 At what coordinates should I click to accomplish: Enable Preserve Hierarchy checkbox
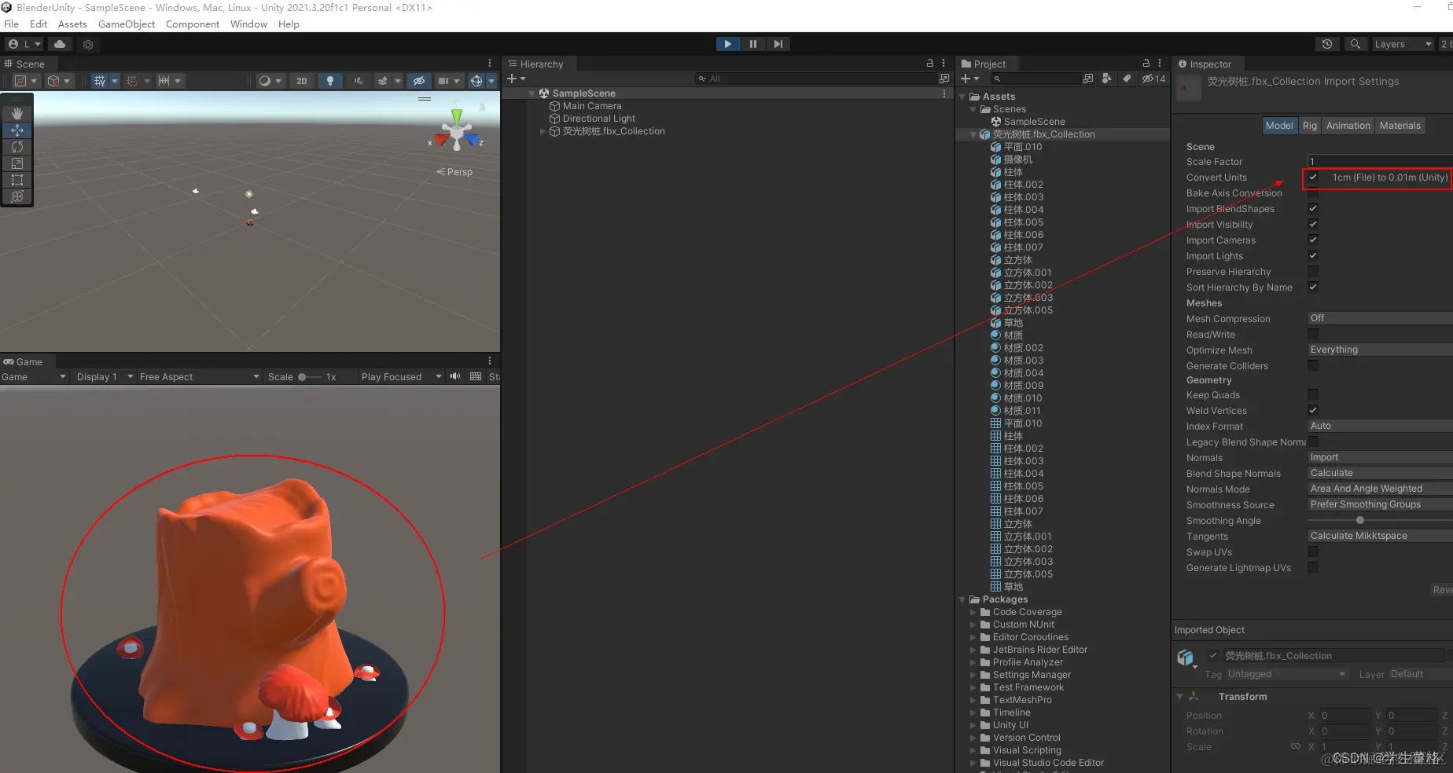(x=1313, y=271)
